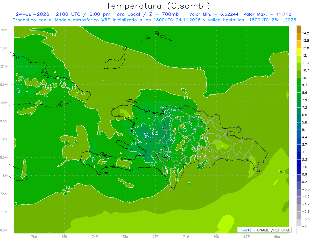Click colorbar value "5.8"
The width and height of the screenshot is (311, 240).
coord(305,122)
